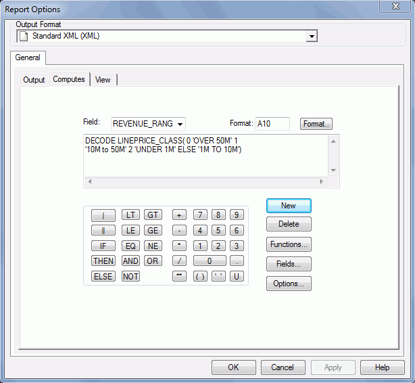This screenshot has width=415, height=383.
Task: Click inside the DECODE expression text area
Action: pos(206,156)
